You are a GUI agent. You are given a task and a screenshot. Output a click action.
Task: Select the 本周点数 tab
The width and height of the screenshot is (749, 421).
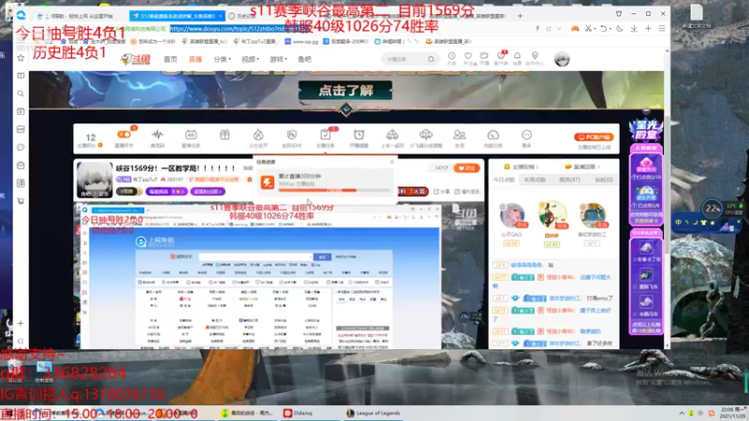535,180
